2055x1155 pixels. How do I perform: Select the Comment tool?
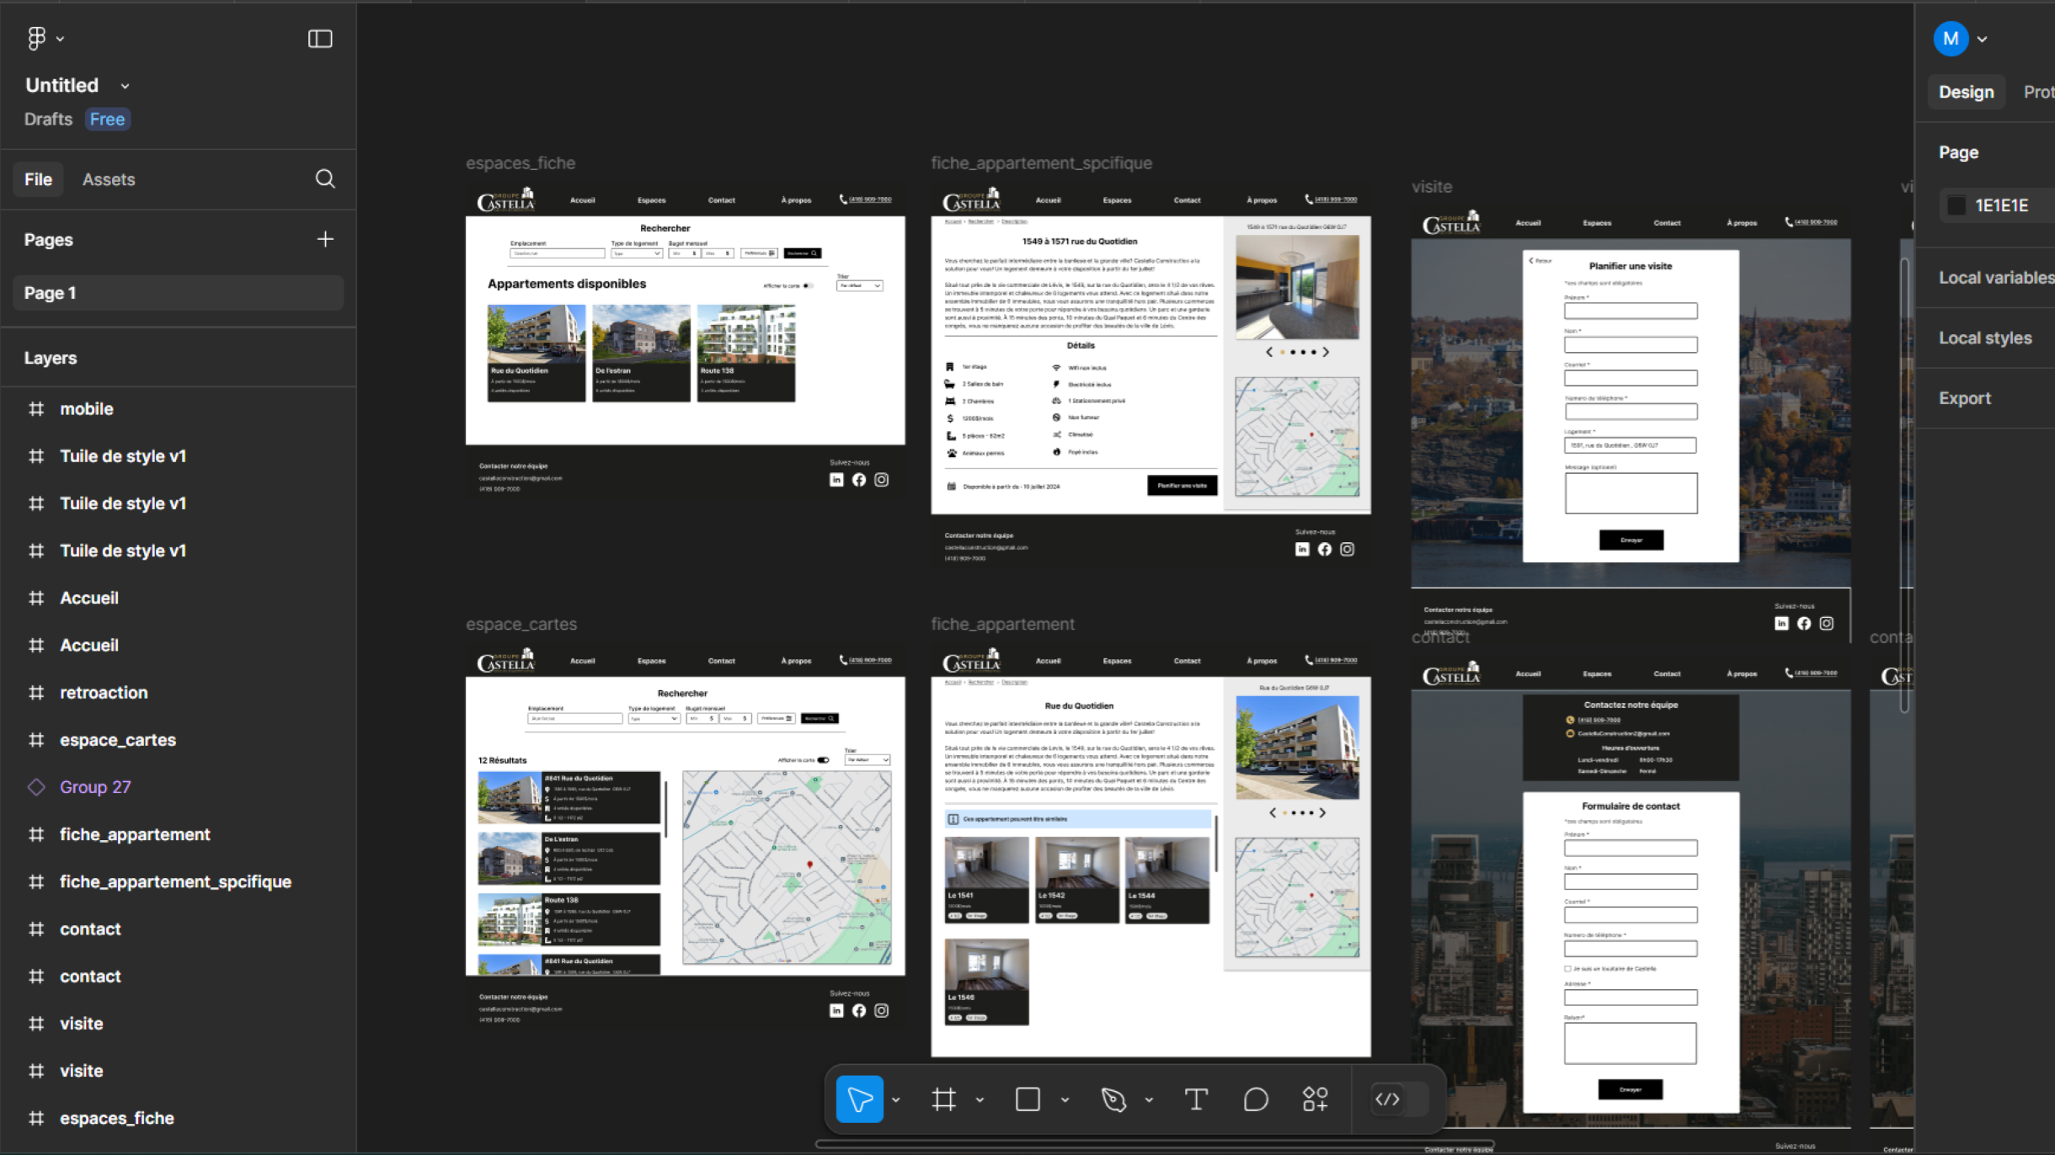click(x=1255, y=1099)
